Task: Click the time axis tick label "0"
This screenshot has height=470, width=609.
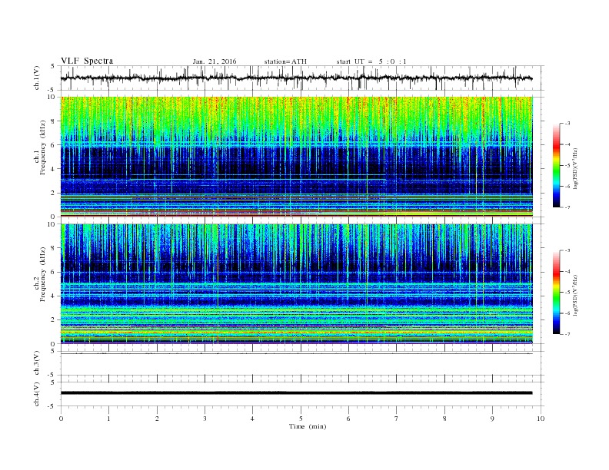Action: pyautogui.click(x=61, y=419)
